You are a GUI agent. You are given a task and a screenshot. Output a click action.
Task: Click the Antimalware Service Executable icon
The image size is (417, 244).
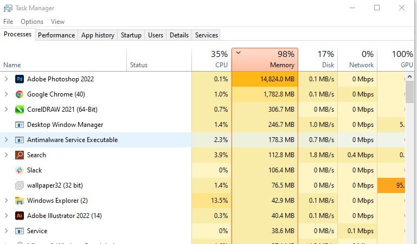coord(20,140)
